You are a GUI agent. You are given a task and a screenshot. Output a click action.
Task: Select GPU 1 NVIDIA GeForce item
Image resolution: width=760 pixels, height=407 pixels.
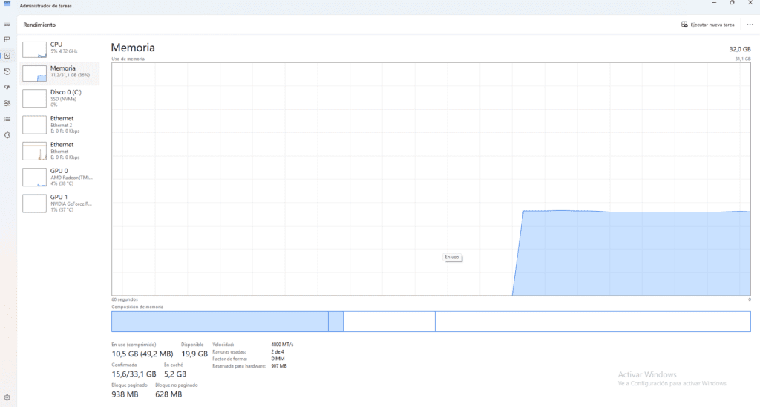tap(59, 203)
